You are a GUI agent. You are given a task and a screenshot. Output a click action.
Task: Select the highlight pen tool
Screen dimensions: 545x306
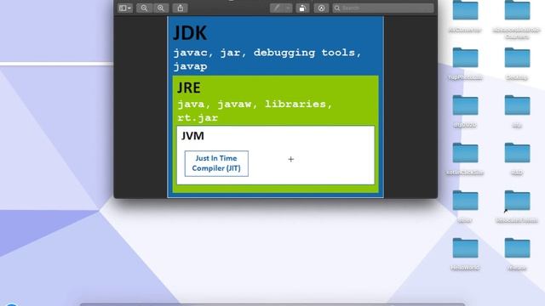[x=277, y=8]
